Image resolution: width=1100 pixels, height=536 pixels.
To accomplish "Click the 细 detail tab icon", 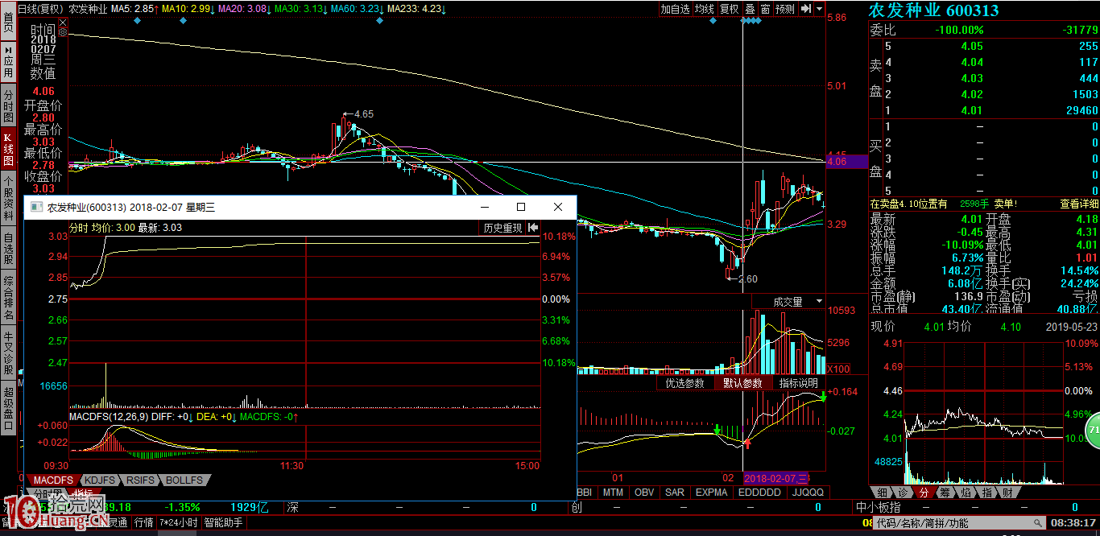I will click(882, 492).
